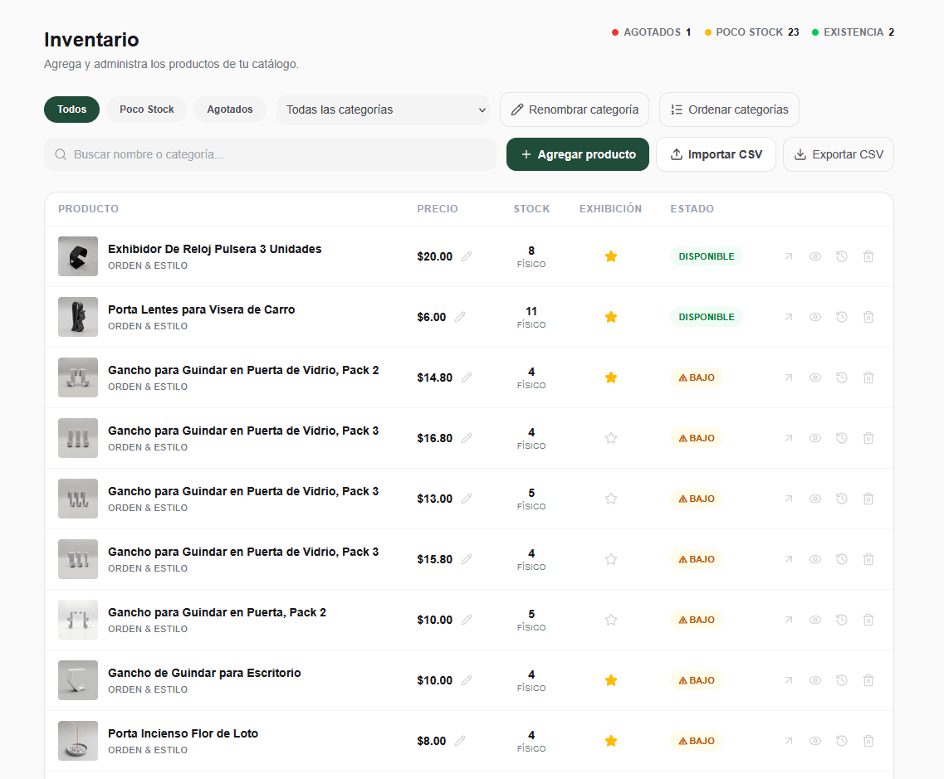View history of Gancho para Guindar en Puerta, Pack 2
944x779 pixels.
click(x=842, y=620)
